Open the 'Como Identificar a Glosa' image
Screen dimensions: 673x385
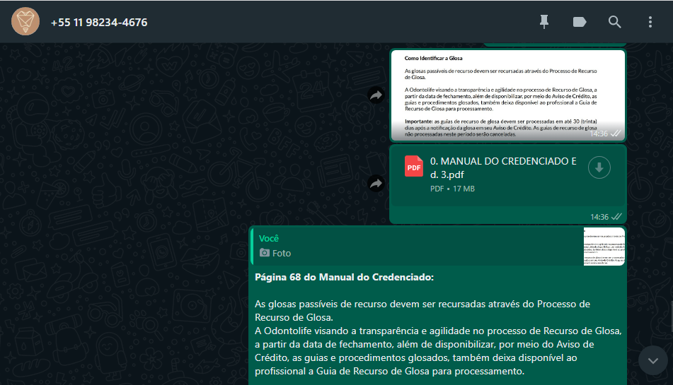point(507,95)
